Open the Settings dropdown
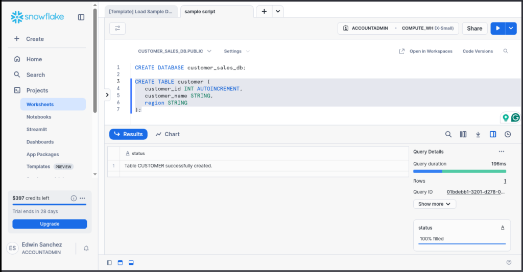 point(236,51)
